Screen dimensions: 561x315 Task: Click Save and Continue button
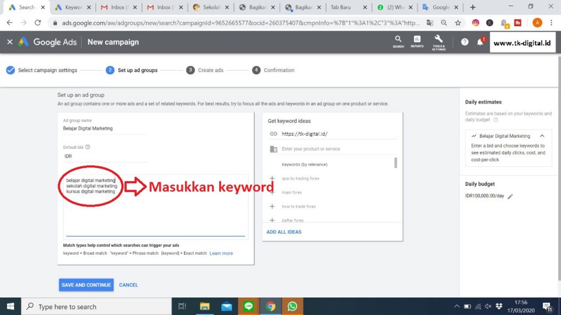[x=86, y=285]
